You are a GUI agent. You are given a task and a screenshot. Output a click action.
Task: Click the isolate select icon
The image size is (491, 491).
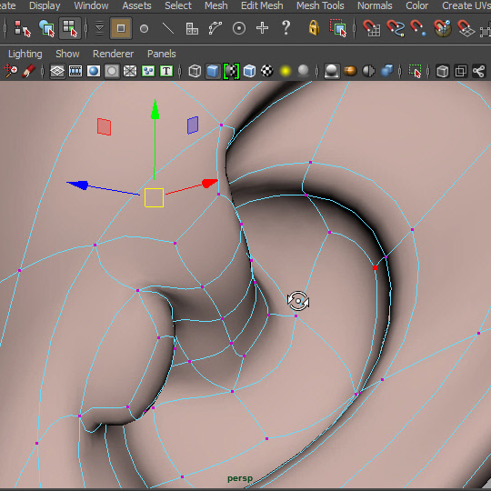tap(416, 71)
